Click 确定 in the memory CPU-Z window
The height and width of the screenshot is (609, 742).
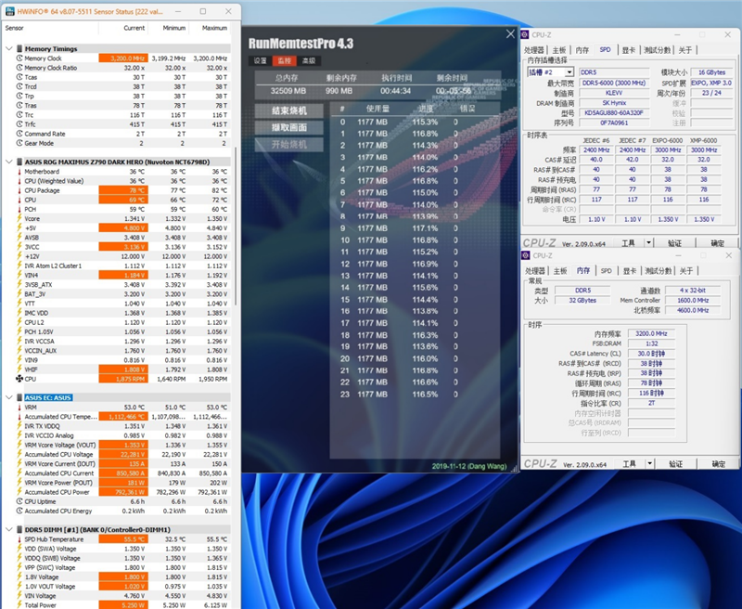coord(718,463)
